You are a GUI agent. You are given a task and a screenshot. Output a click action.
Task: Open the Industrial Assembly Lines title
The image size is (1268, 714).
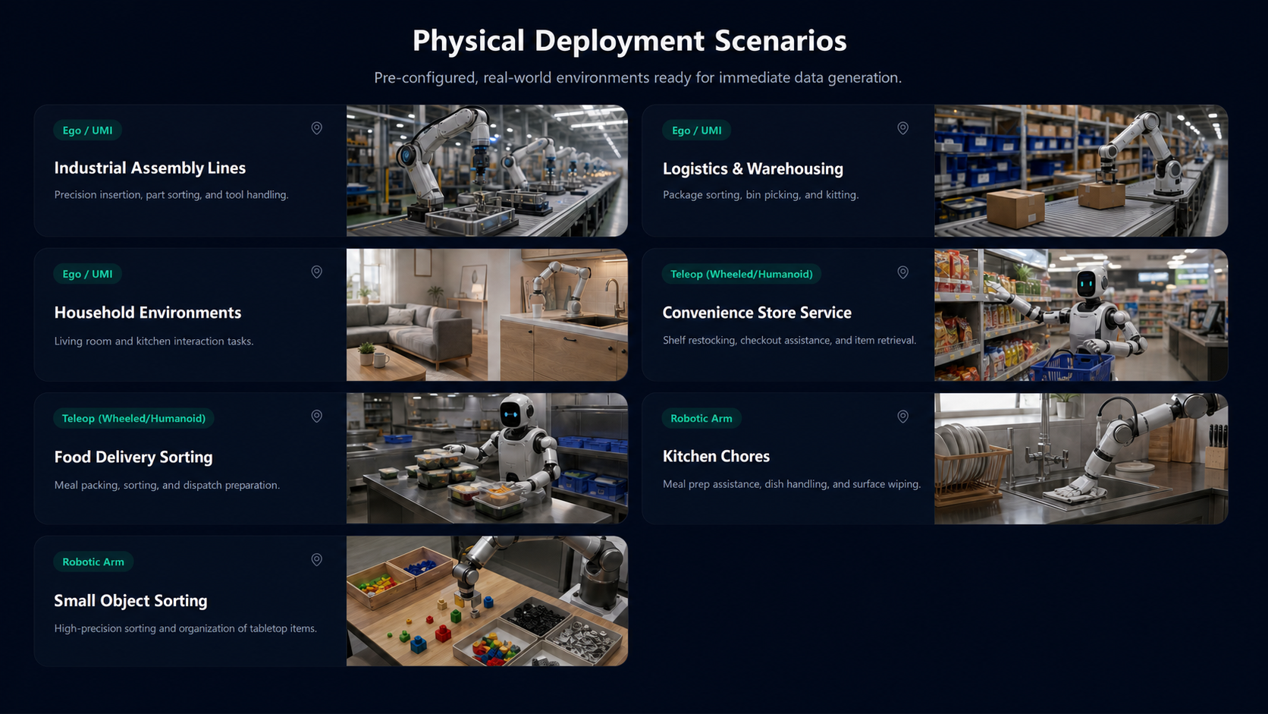click(150, 168)
